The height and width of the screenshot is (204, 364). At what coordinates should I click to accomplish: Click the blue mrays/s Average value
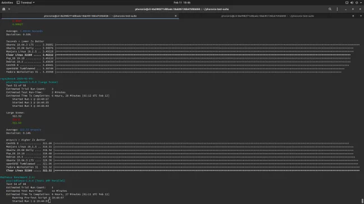(30, 130)
